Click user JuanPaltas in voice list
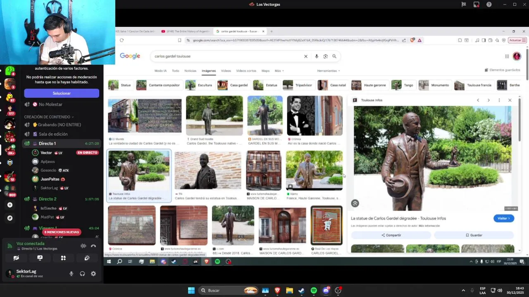Viewport: 529px width, 297px height. 50,179
